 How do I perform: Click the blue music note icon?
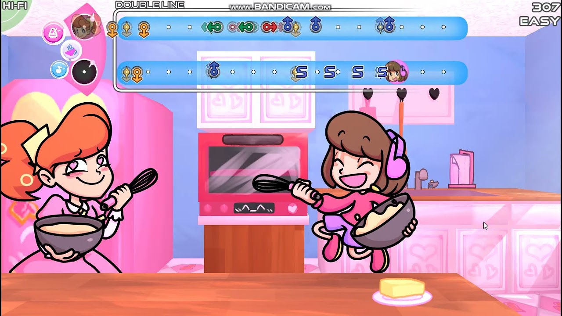pos(58,70)
